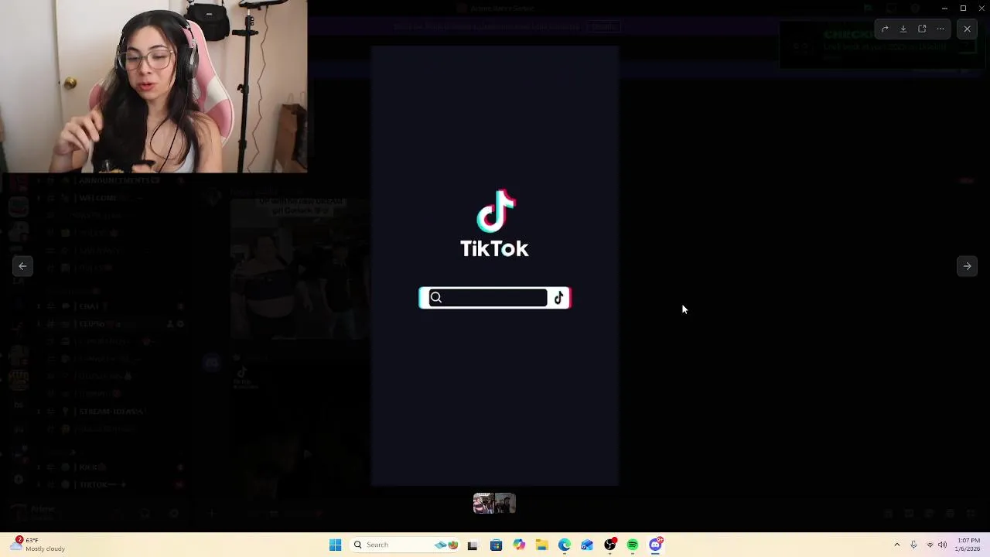Open the clock showing 1:07 PM
Image resolution: width=990 pixels, height=557 pixels.
tap(968, 545)
